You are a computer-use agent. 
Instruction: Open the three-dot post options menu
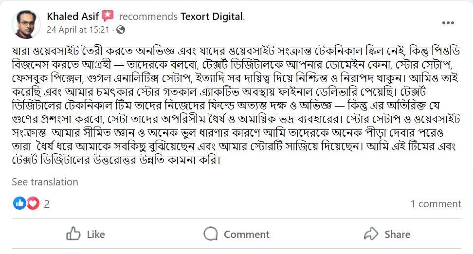tap(448, 23)
